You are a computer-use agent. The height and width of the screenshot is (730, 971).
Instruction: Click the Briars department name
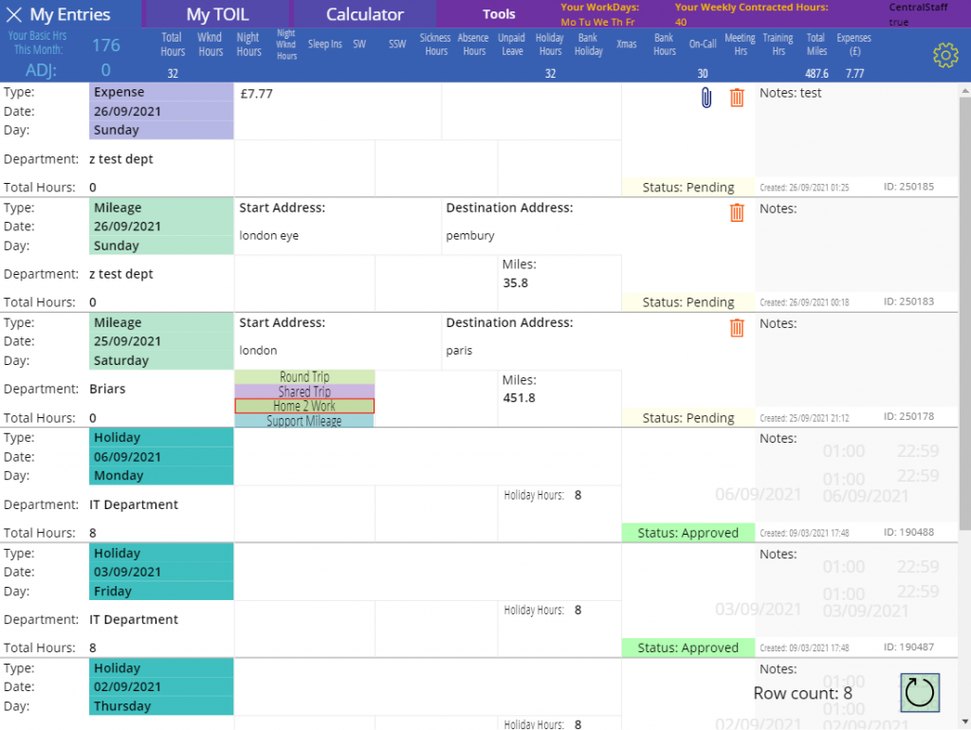click(107, 389)
